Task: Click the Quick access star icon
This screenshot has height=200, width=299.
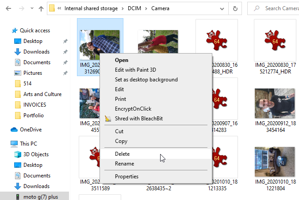Action: pyautogui.click(x=15, y=31)
